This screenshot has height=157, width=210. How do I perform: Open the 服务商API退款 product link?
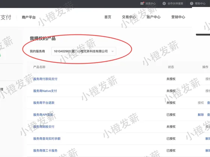tap(43, 115)
